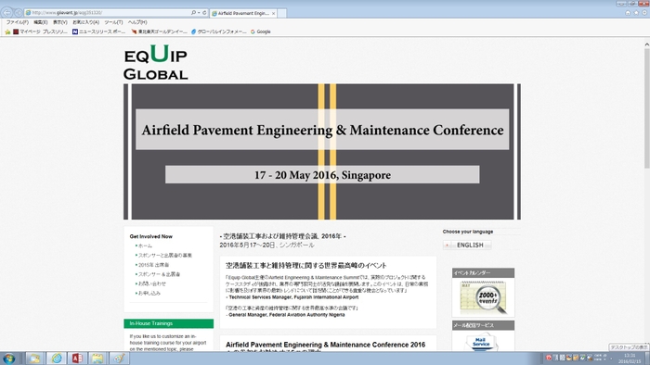Go back with the browser Back arrow

click(x=7, y=12)
